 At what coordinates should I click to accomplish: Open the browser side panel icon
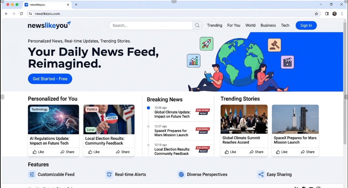tap(327, 13)
